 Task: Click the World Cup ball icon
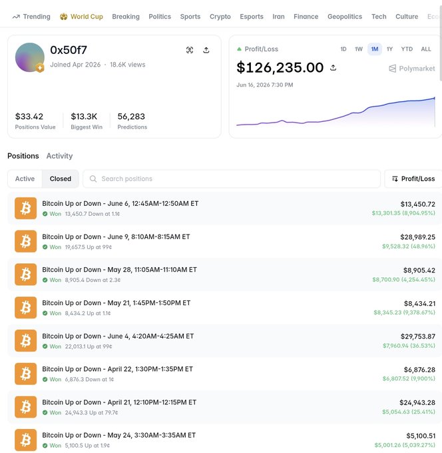click(x=63, y=17)
